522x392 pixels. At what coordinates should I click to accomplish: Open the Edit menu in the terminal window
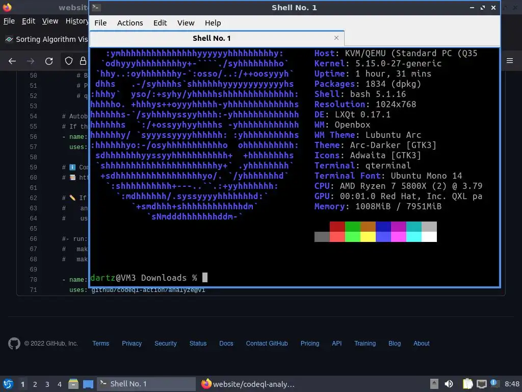[x=160, y=23]
